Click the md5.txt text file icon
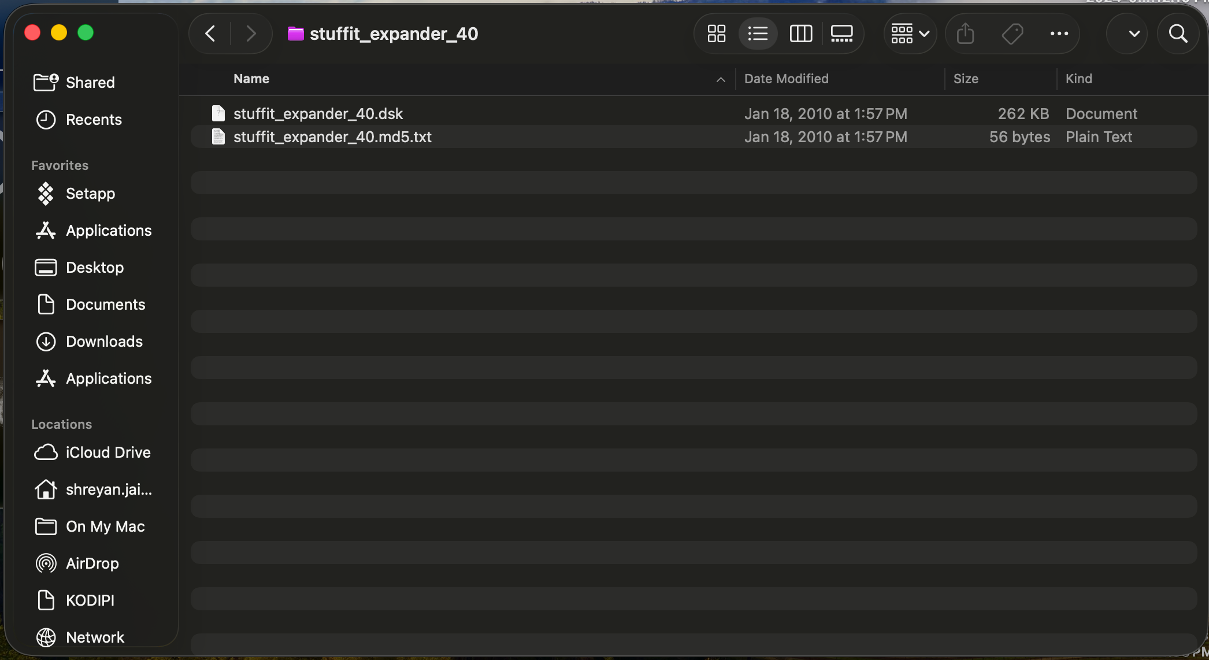This screenshot has height=660, width=1209. (218, 136)
